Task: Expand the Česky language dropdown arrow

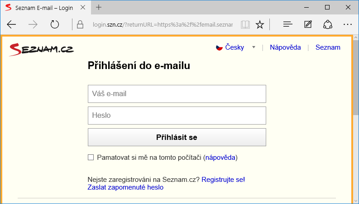Action: tap(254, 47)
